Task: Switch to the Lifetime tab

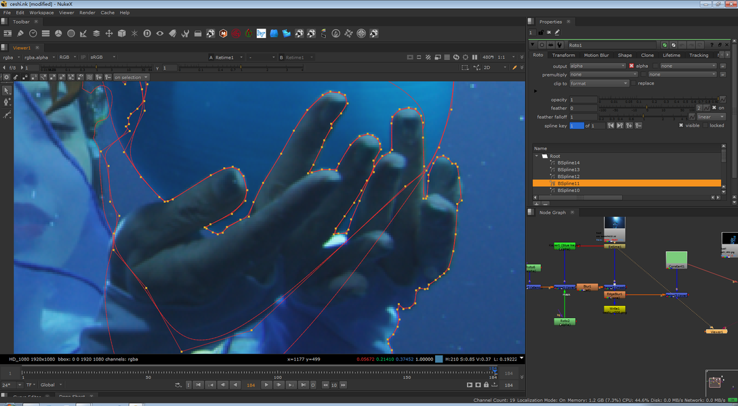Action: click(x=671, y=55)
